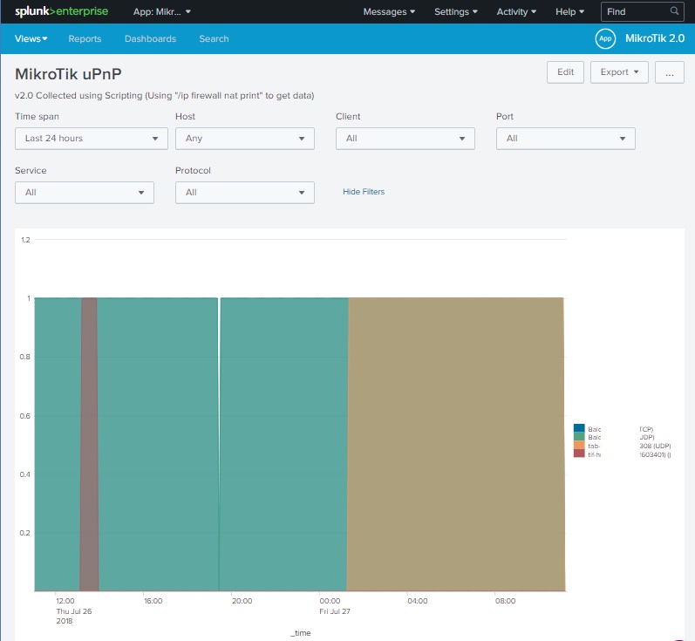695x641 pixels.
Task: Expand the Time span dropdown
Action: (92, 139)
